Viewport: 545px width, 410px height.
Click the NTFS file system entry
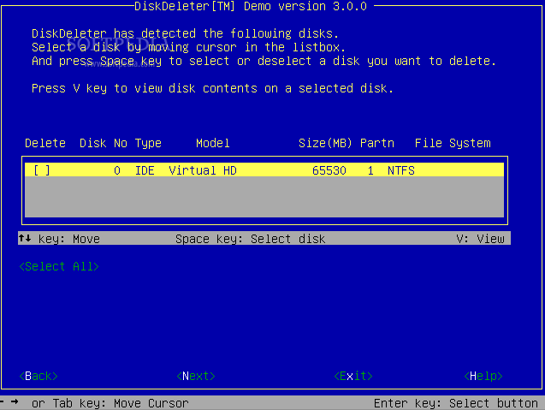(401, 170)
